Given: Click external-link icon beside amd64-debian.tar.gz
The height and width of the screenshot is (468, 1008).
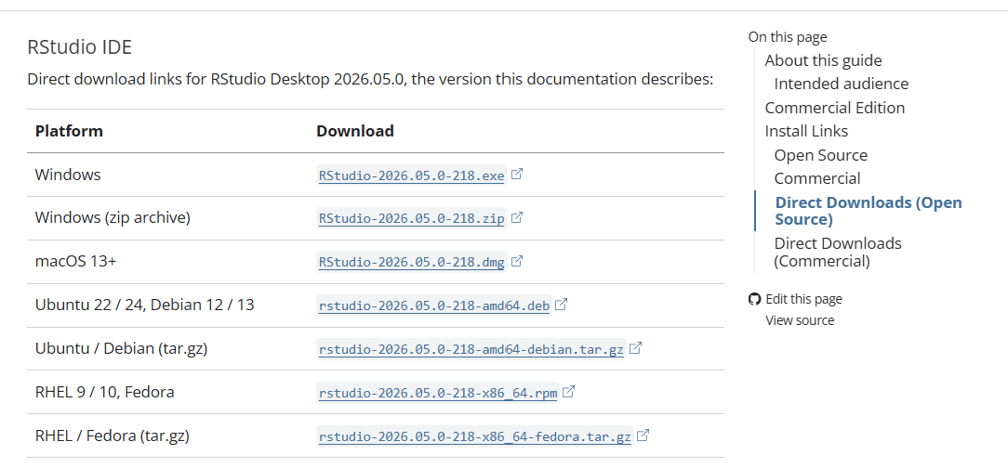Looking at the screenshot, I should (x=636, y=348).
